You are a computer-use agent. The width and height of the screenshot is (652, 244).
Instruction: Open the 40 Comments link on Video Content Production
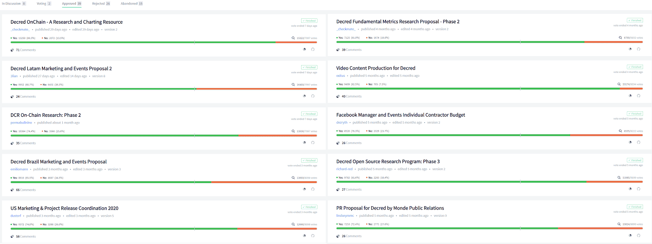(x=351, y=96)
